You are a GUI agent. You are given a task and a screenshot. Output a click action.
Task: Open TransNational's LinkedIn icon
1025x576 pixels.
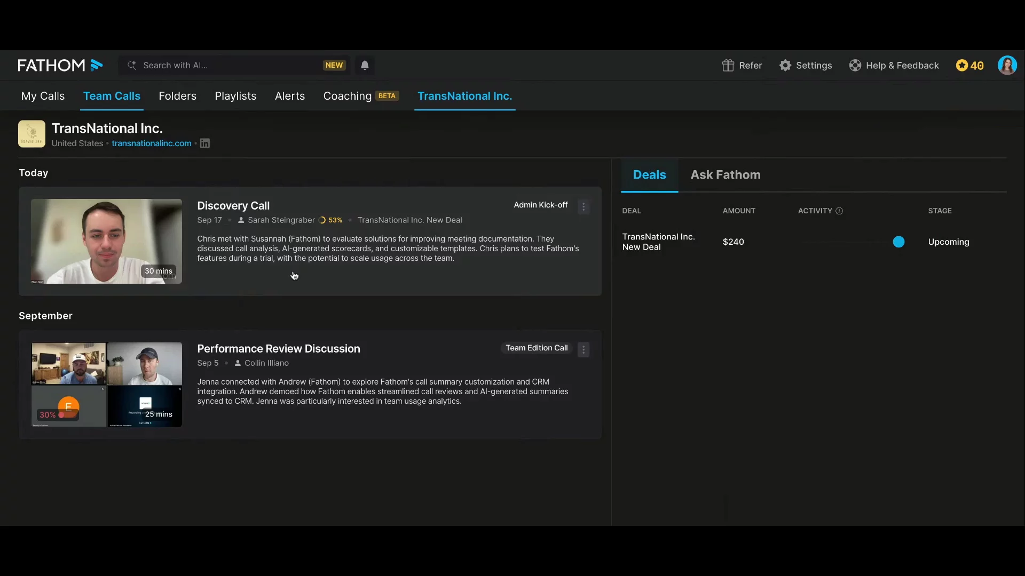click(204, 143)
